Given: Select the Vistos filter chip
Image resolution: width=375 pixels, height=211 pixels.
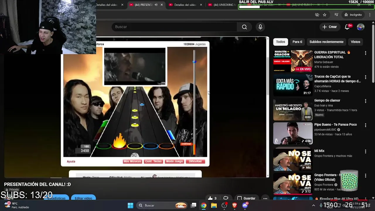Looking at the screenshot, I should click(x=355, y=42).
